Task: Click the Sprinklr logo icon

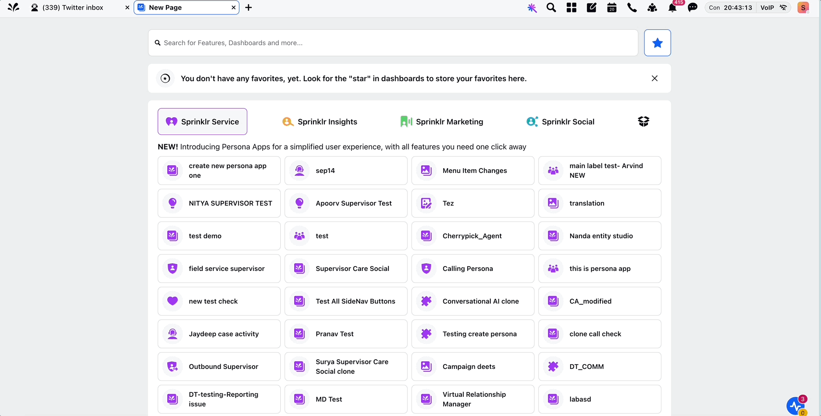Action: click(x=13, y=7)
